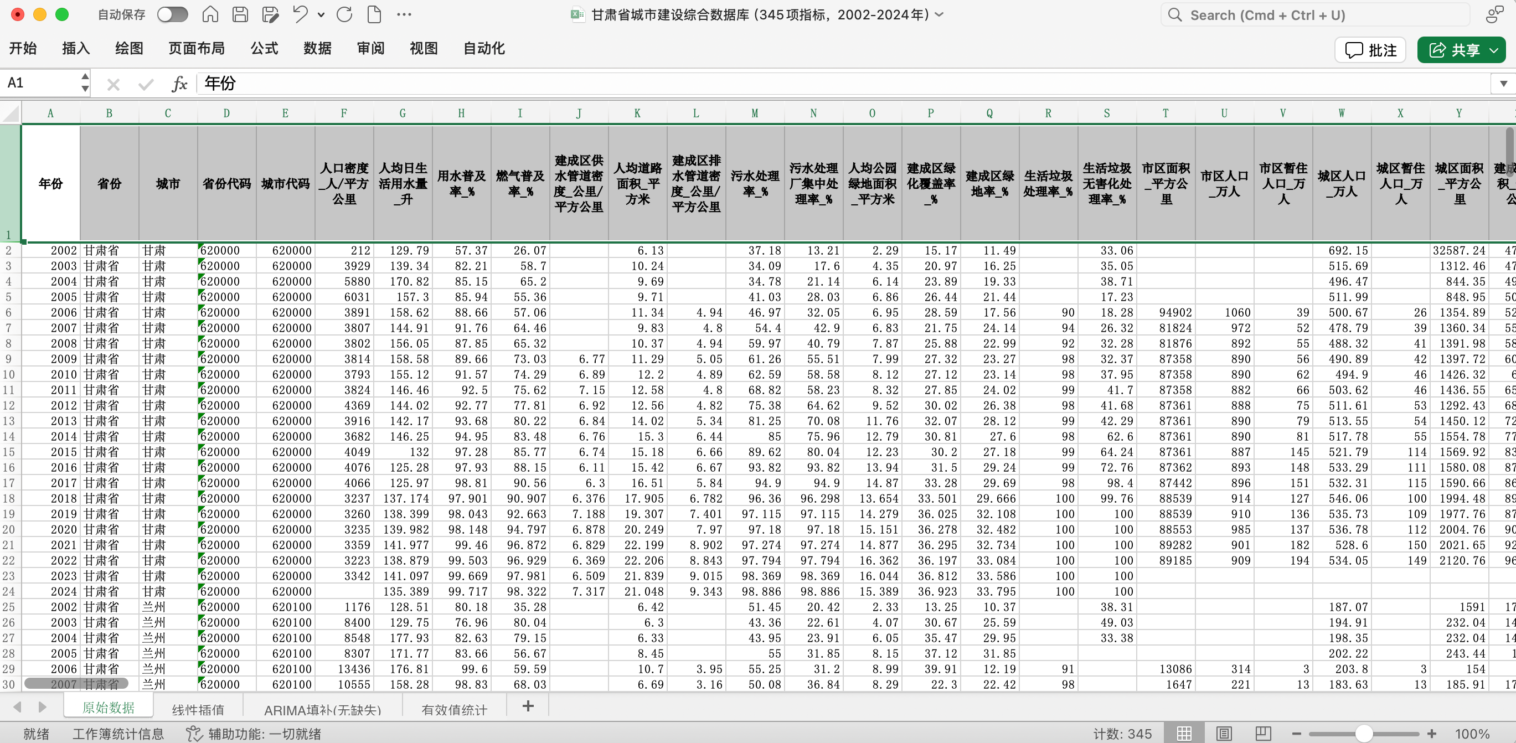Screen dimensions: 1516x743
Task: Click the Save floppy disk icon
Action: coord(240,15)
